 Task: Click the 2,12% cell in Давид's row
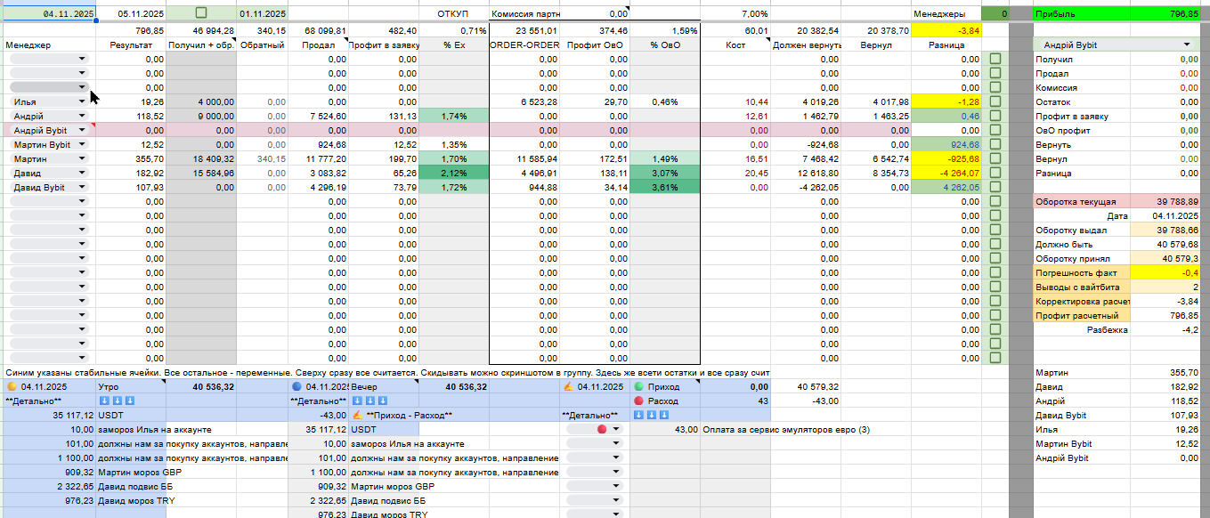tap(453, 174)
